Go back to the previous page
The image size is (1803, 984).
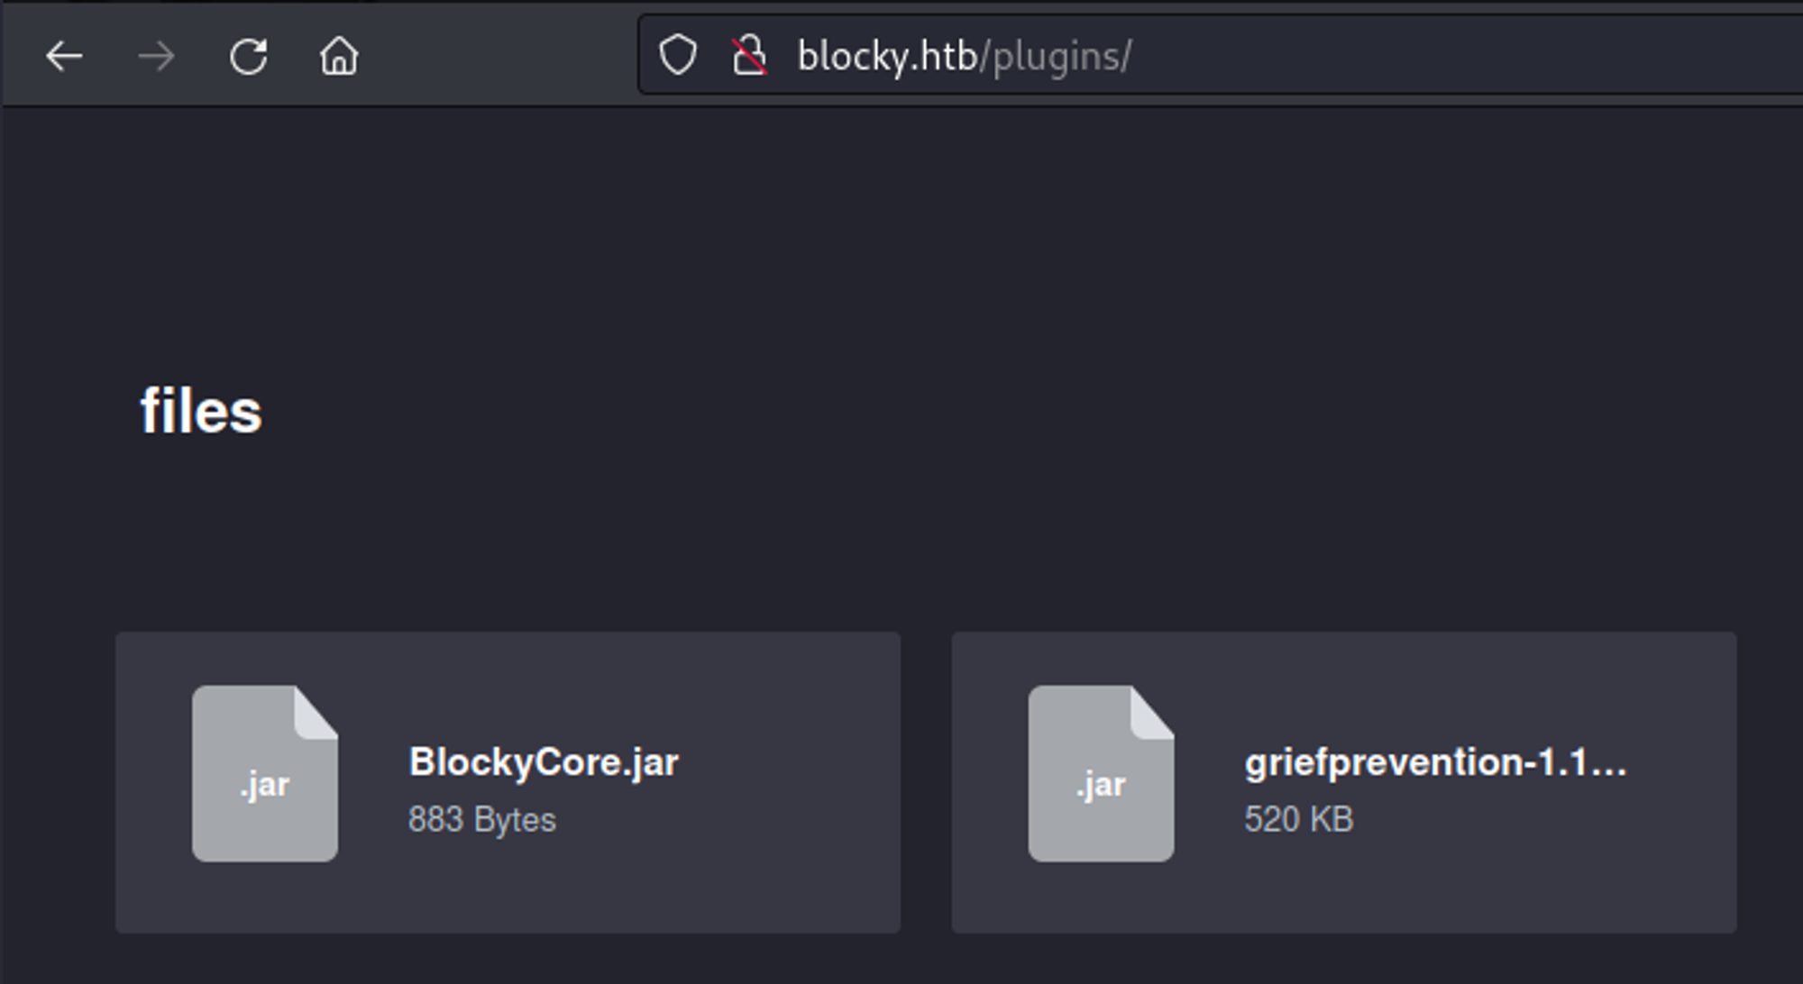point(64,57)
